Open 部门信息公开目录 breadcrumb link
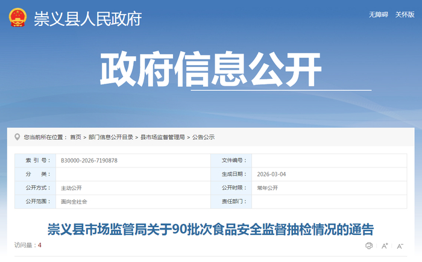 pos(111,137)
